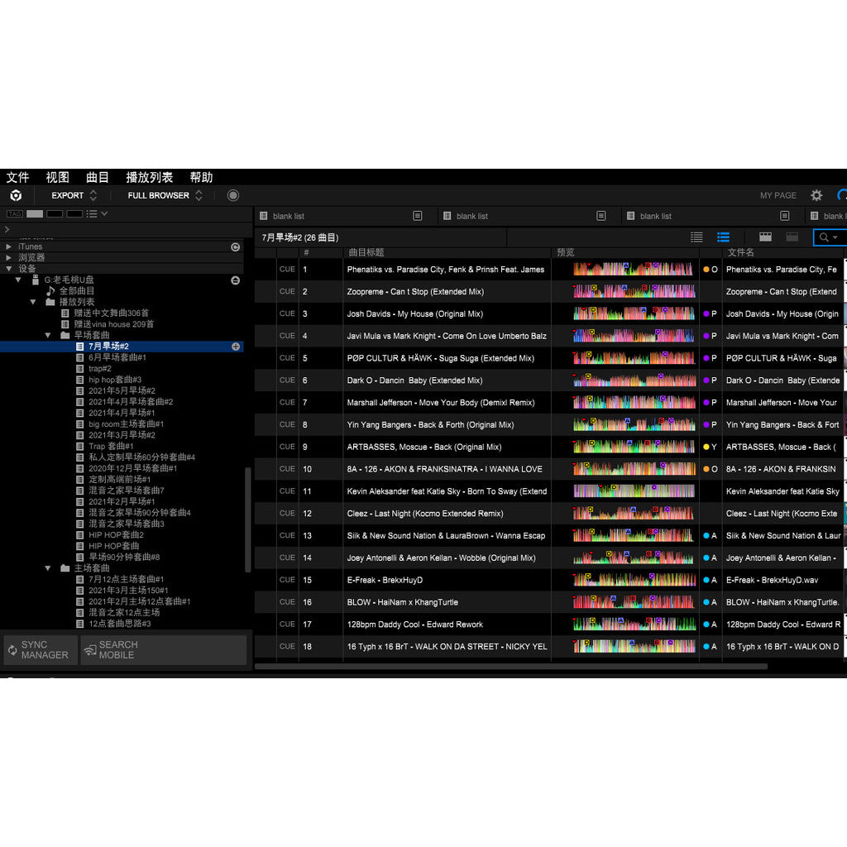
Task: Click CUE marker for track 18
Action: (287, 646)
